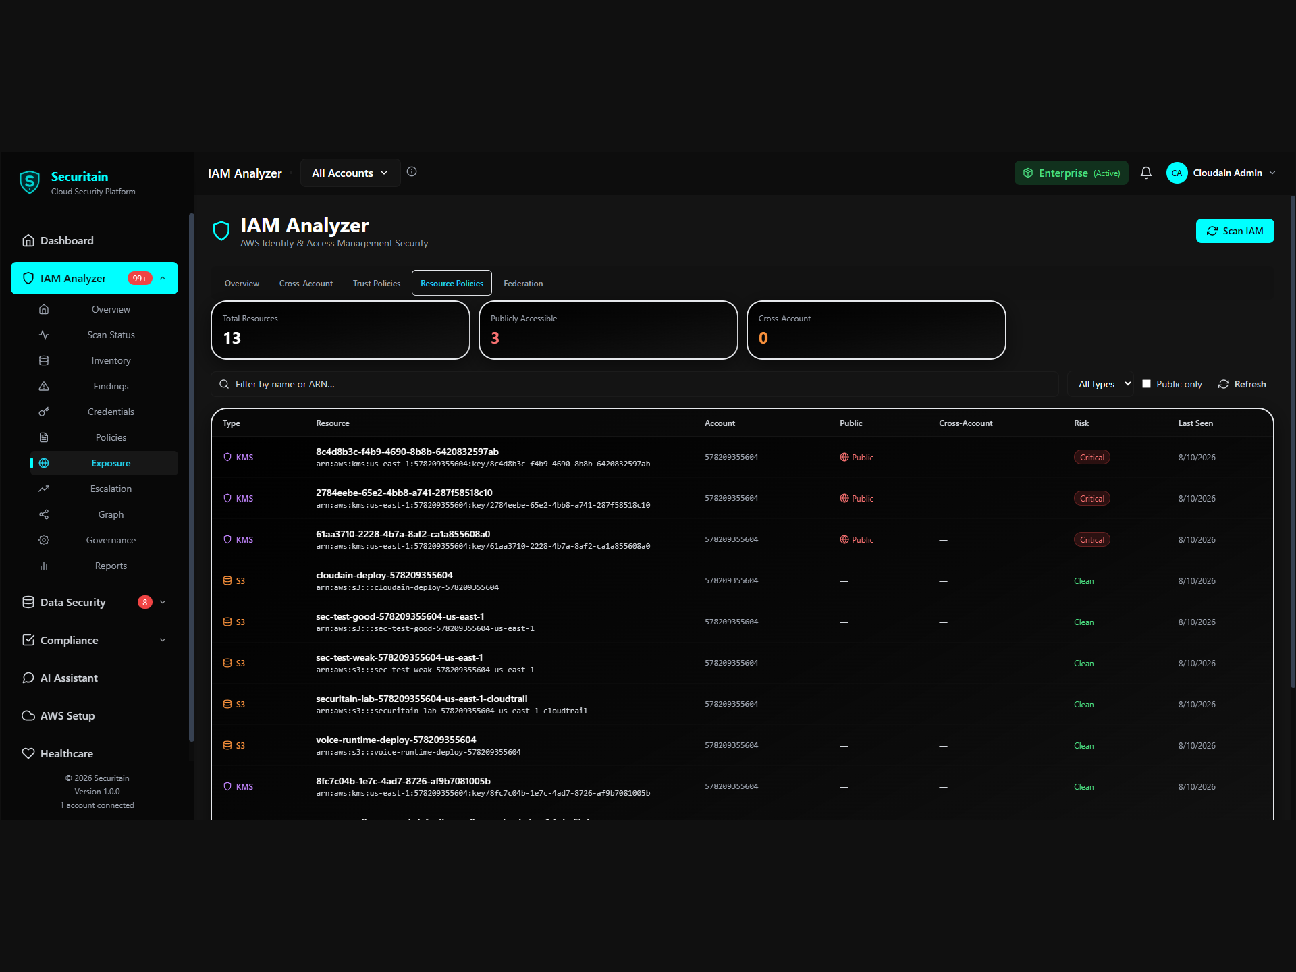Enable the Public only checkbox
This screenshot has height=972, width=1296.
coord(1146,383)
